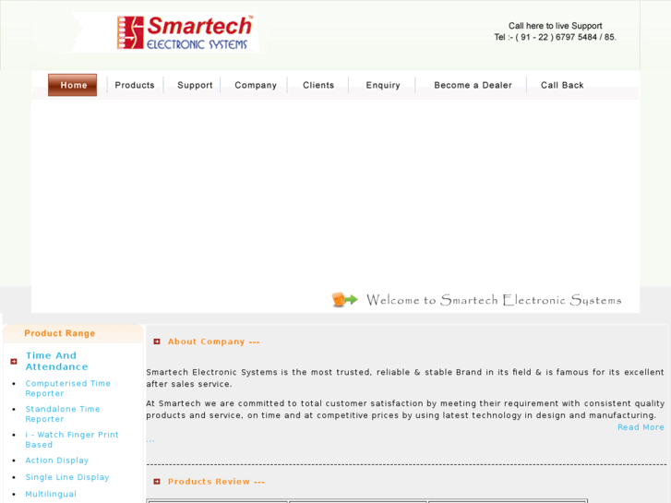Open the Standalone Time Reporter link
This screenshot has width=671, height=503.
(x=63, y=414)
